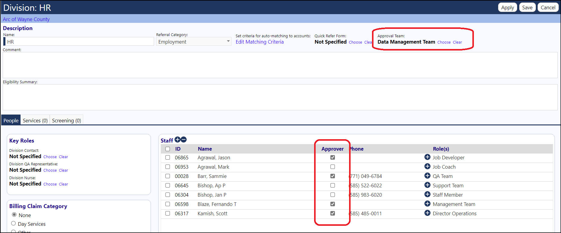Toggle Approver checkbox for Bishop, Jan P
This screenshot has width=561, height=233.
click(x=333, y=195)
